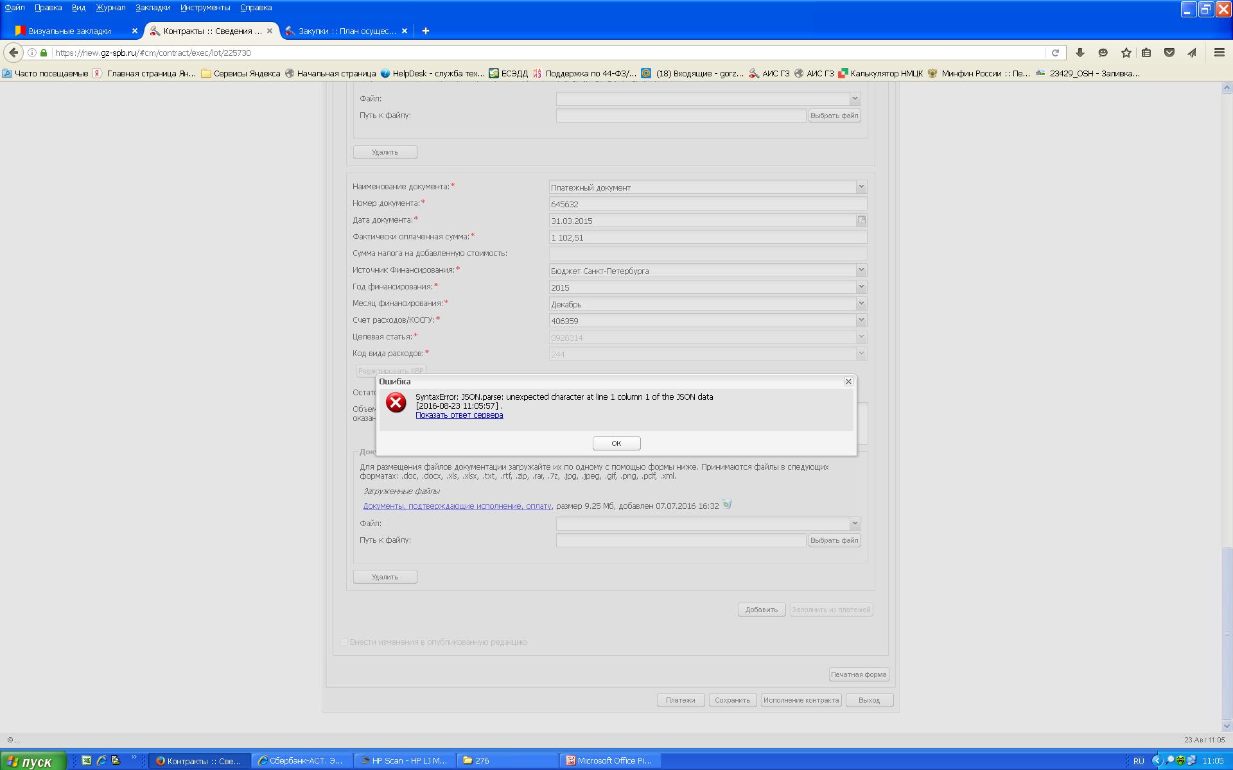Open the downloads arrow icon
This screenshot has width=1233, height=770.
click(1080, 53)
